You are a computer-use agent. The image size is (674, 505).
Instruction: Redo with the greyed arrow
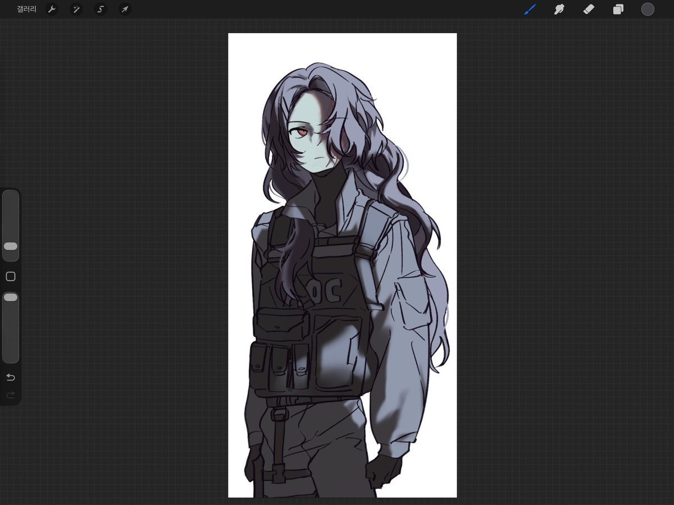click(11, 395)
